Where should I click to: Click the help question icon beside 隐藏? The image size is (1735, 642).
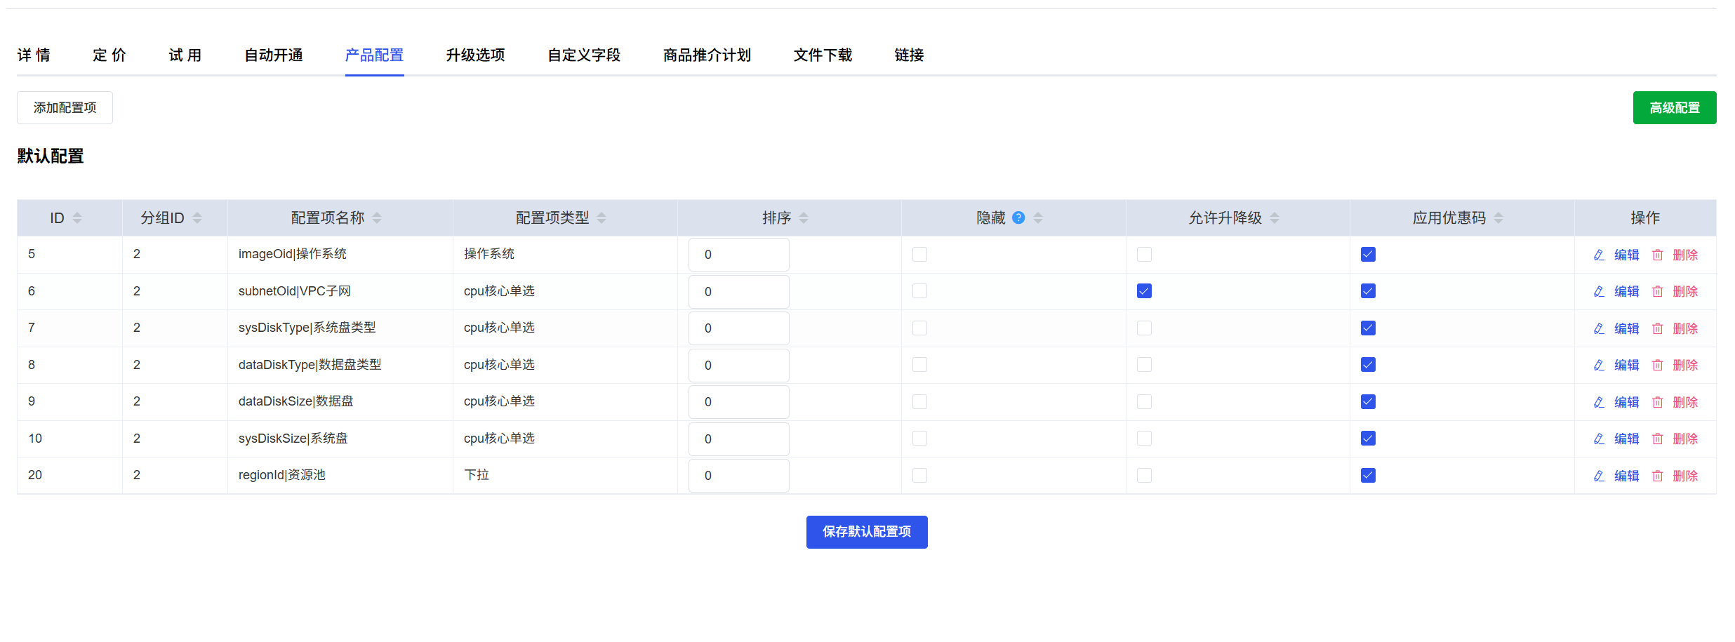(x=1018, y=218)
